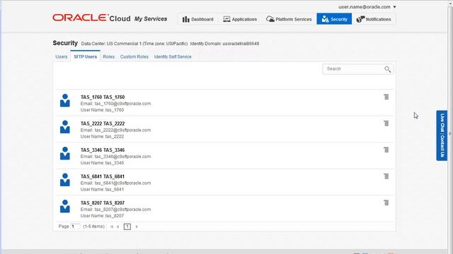The image size is (453, 254).
Task: Select the TAS_1760 TAS_1760 user name
Action: click(103, 97)
